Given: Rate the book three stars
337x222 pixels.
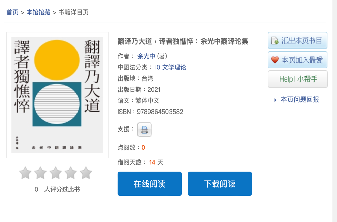Looking at the screenshot, I should pos(56,173).
